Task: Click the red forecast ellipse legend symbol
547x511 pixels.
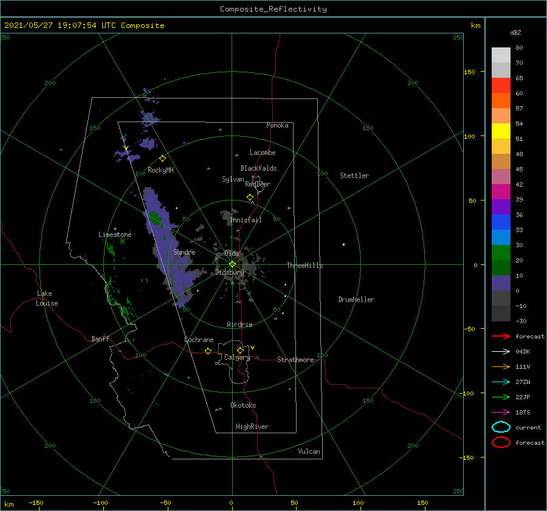Action: 501,442
